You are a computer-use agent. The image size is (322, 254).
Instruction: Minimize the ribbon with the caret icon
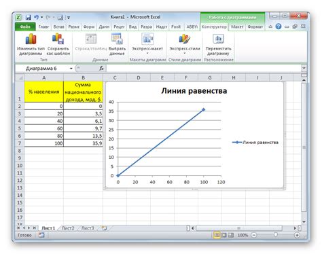point(270,26)
